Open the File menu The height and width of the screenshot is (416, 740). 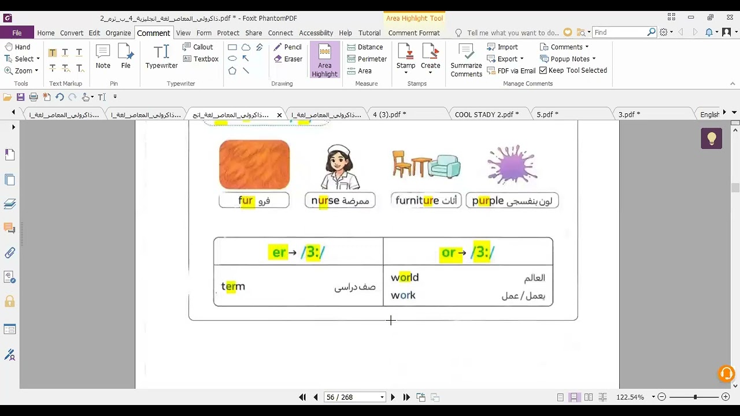point(17,33)
